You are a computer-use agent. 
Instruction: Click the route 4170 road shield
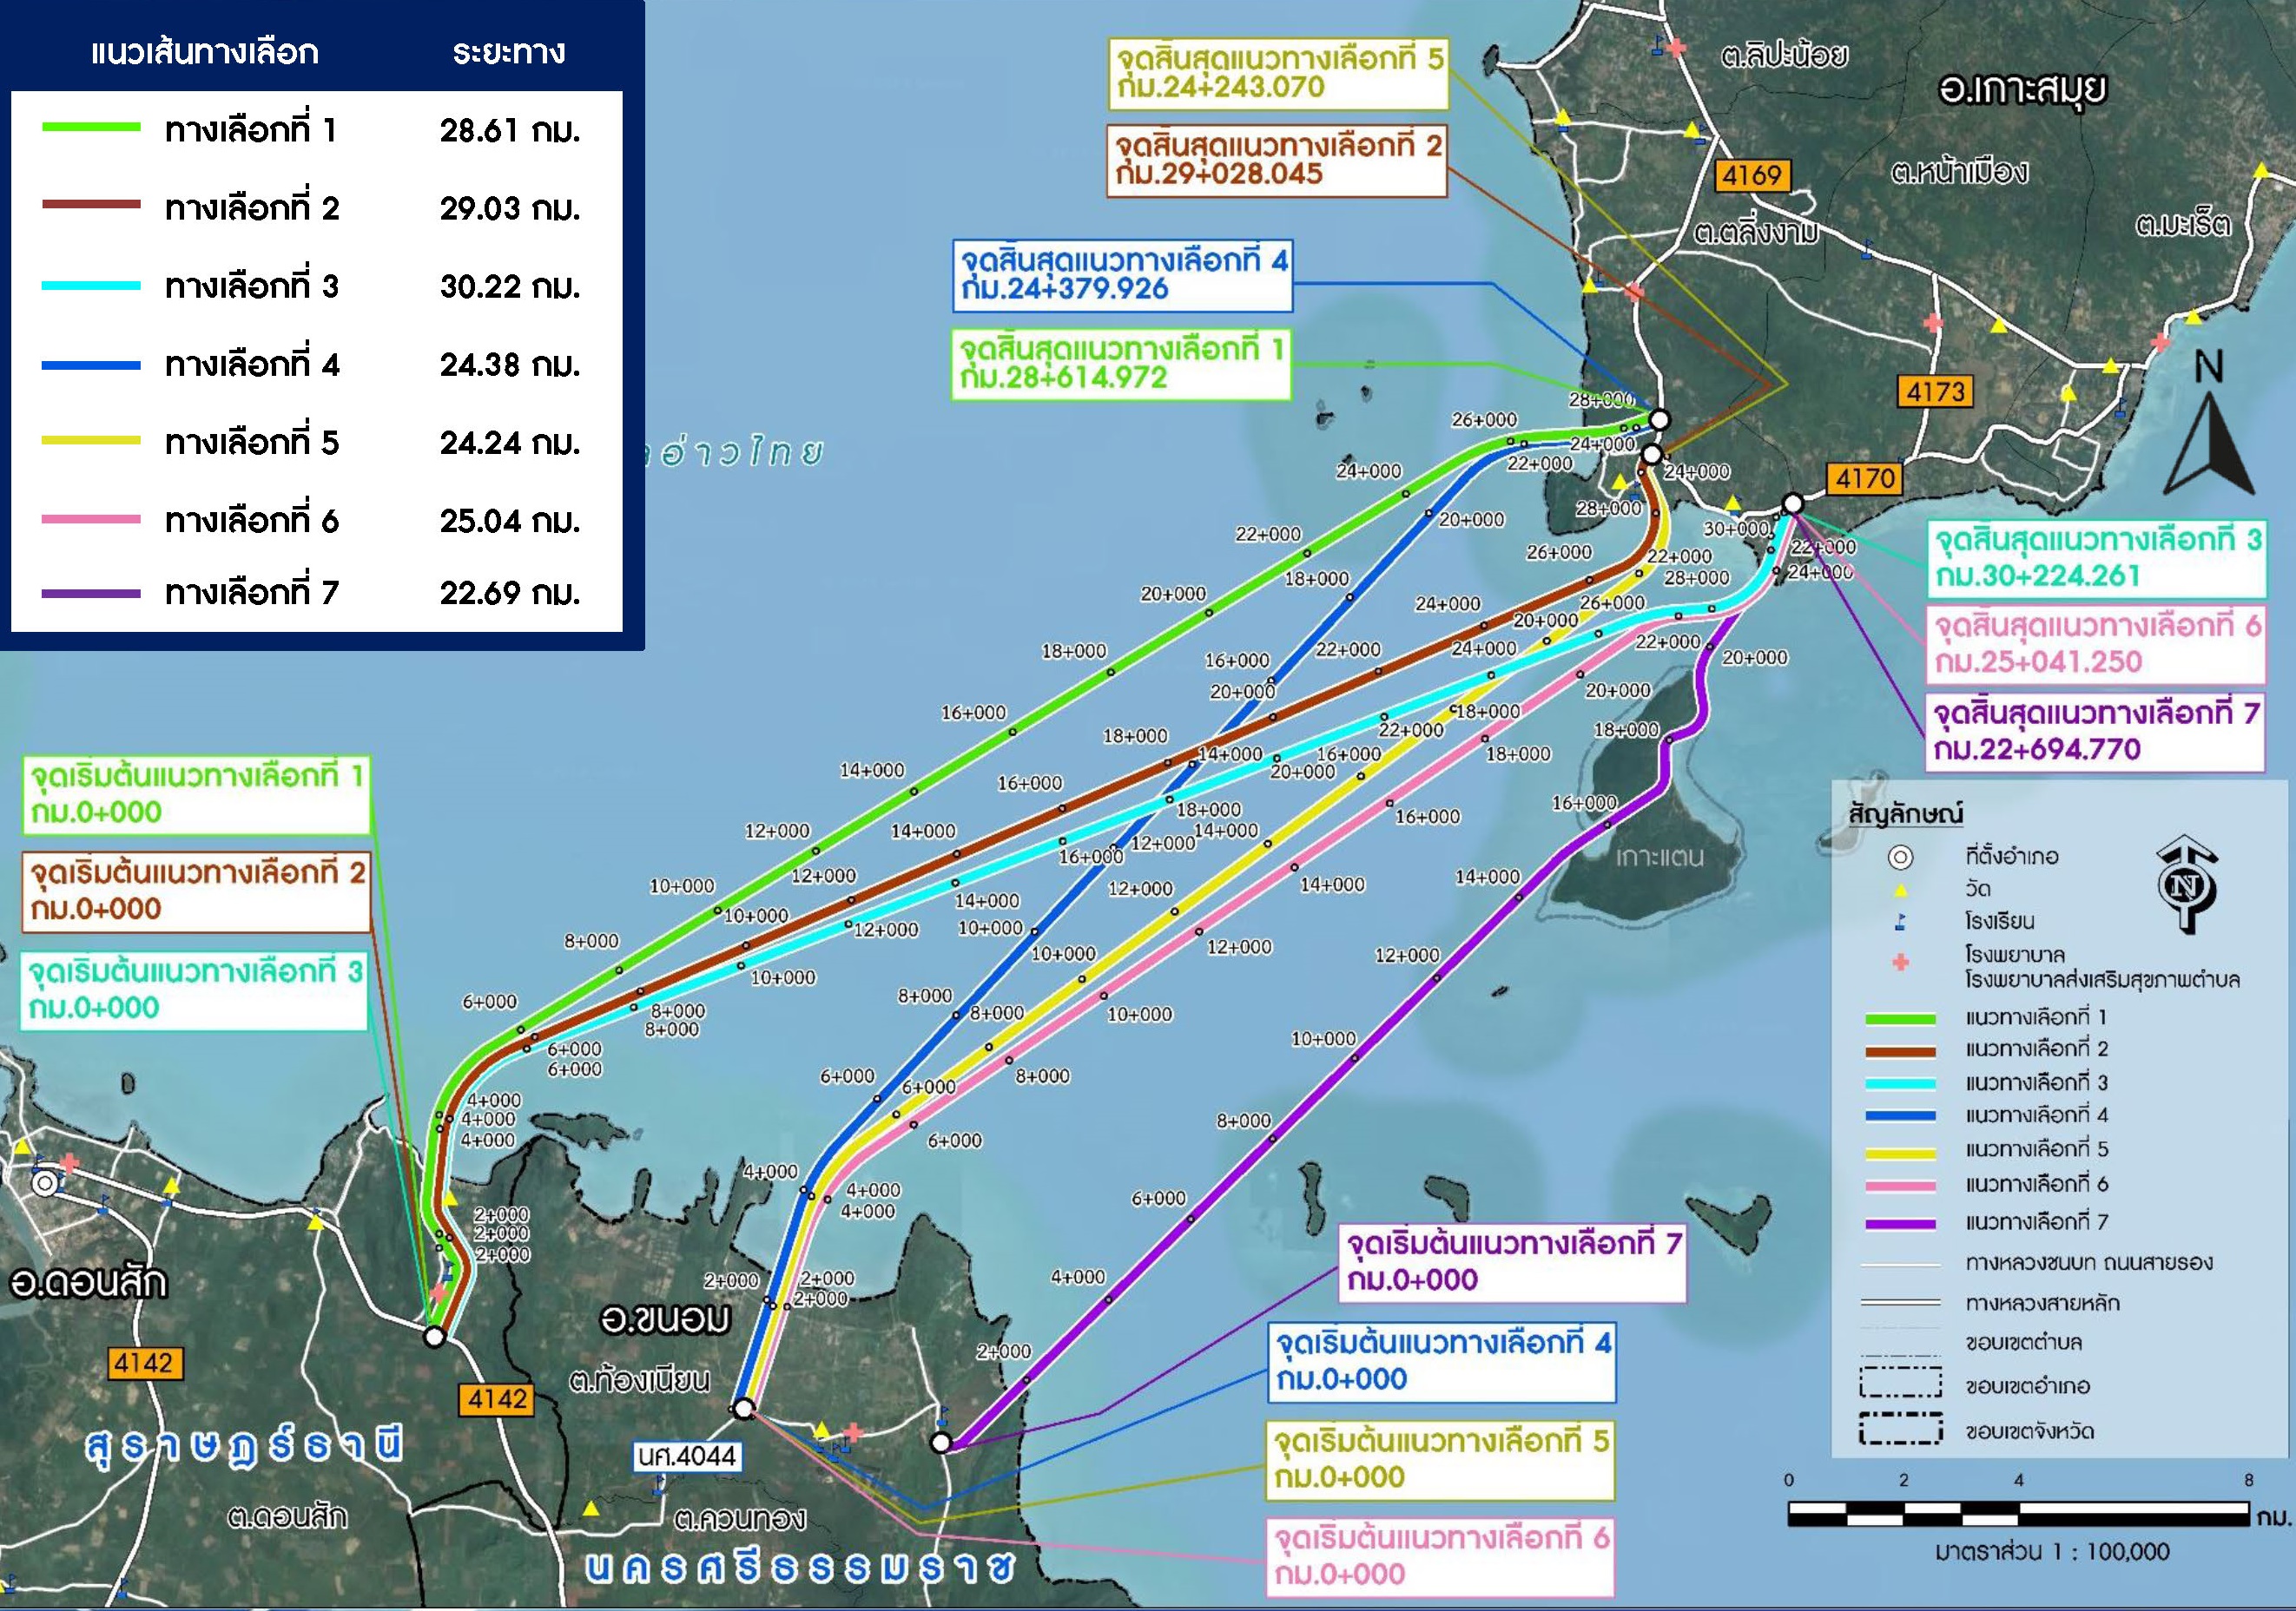pos(1865,480)
